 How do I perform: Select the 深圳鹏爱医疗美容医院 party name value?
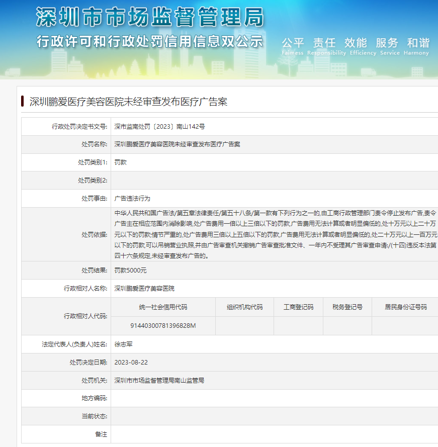pyautogui.click(x=144, y=289)
